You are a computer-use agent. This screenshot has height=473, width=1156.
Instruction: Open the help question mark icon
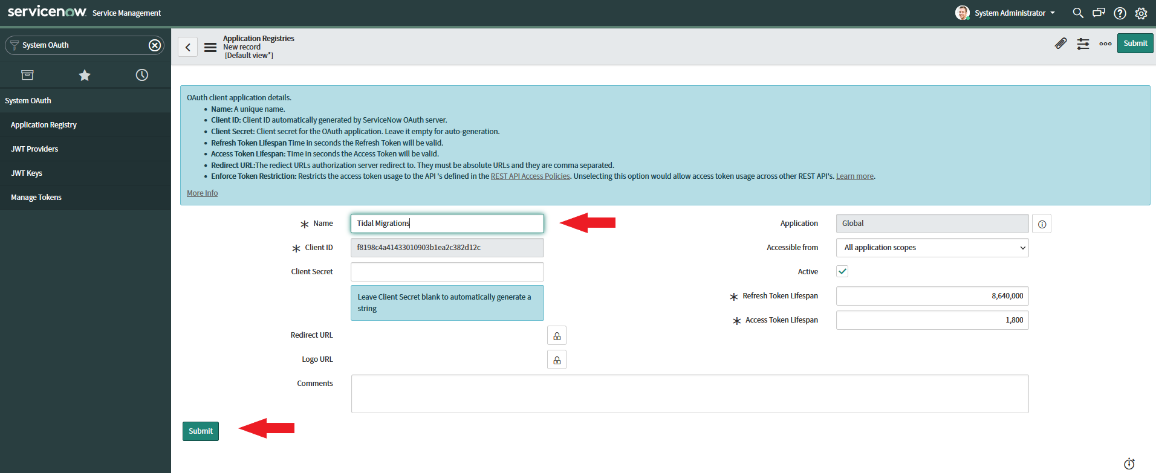tap(1120, 13)
